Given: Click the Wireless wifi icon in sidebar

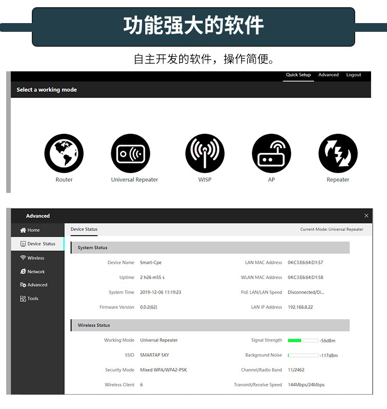Looking at the screenshot, I should tap(23, 258).
